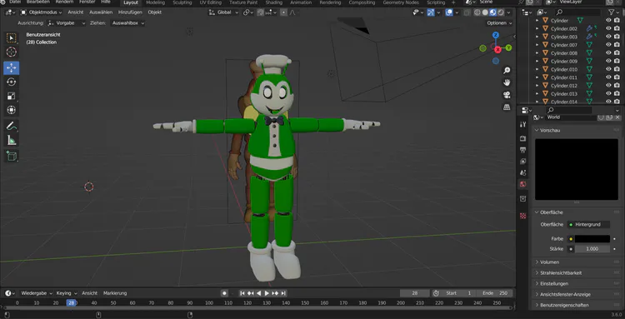Open the Vorgabe orientation dropdown
The width and height of the screenshot is (625, 319).
[66, 23]
